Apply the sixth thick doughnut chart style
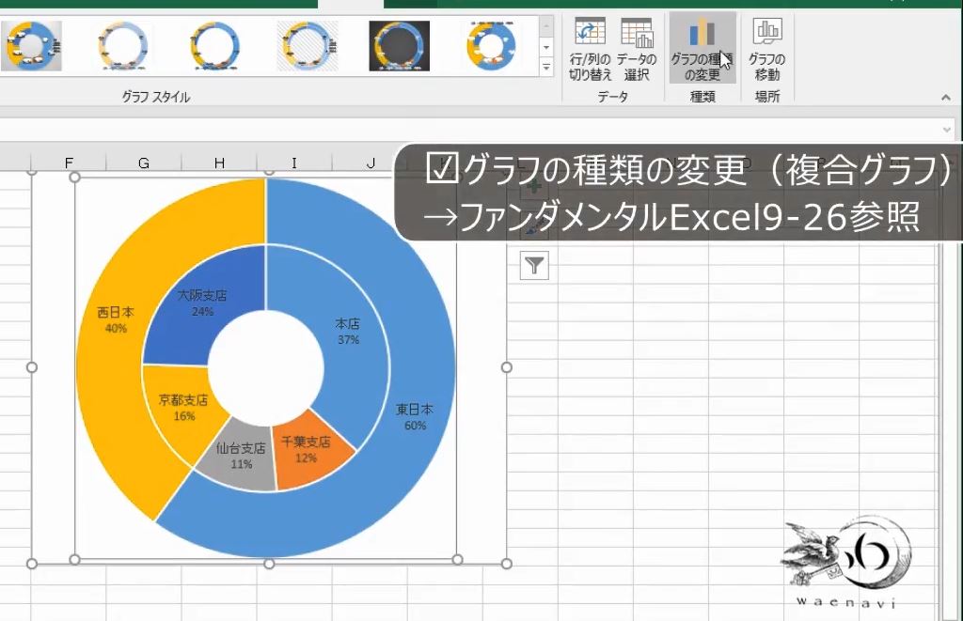Screen dimensions: 963x621 pos(491,46)
